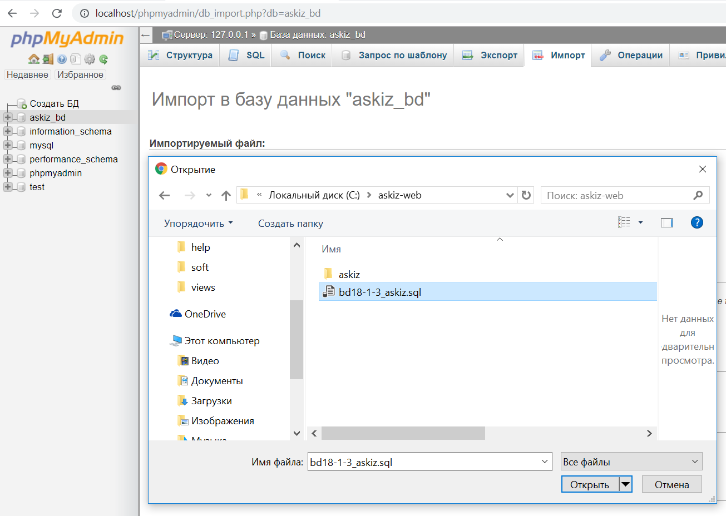Click the Открыть button
Viewport: 726px width, 516px height.
[x=590, y=484]
